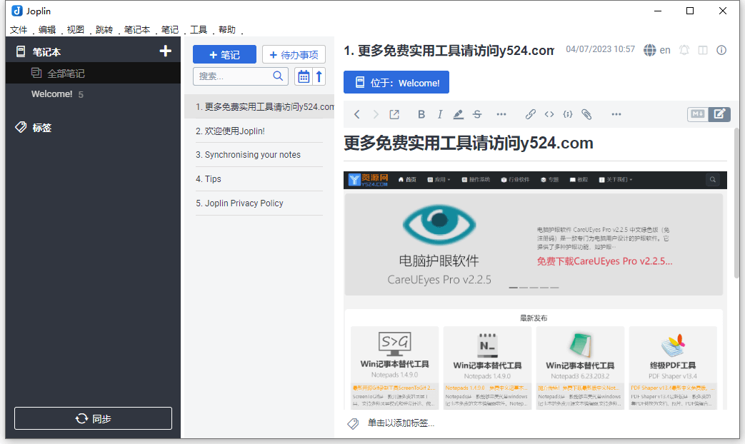Open 文件 menu
This screenshot has width=745, height=444.
coord(19,30)
